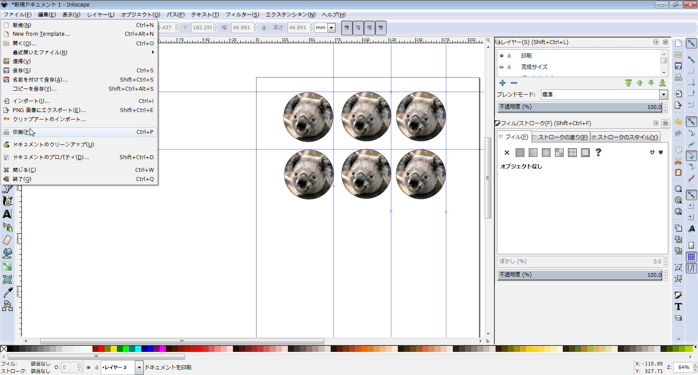Click the Undo arrow icon in the right toolbar
The image size is (698, 375).
(678, 122)
